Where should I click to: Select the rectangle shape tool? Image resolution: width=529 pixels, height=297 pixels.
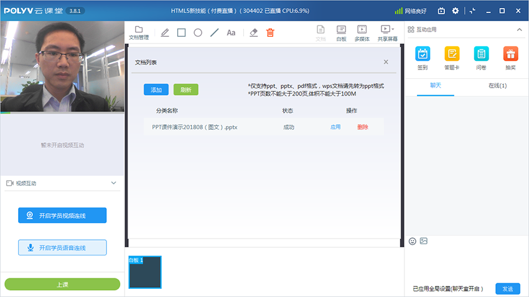tap(181, 32)
